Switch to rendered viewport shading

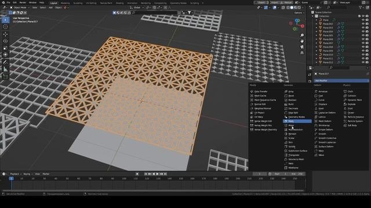click(299, 8)
